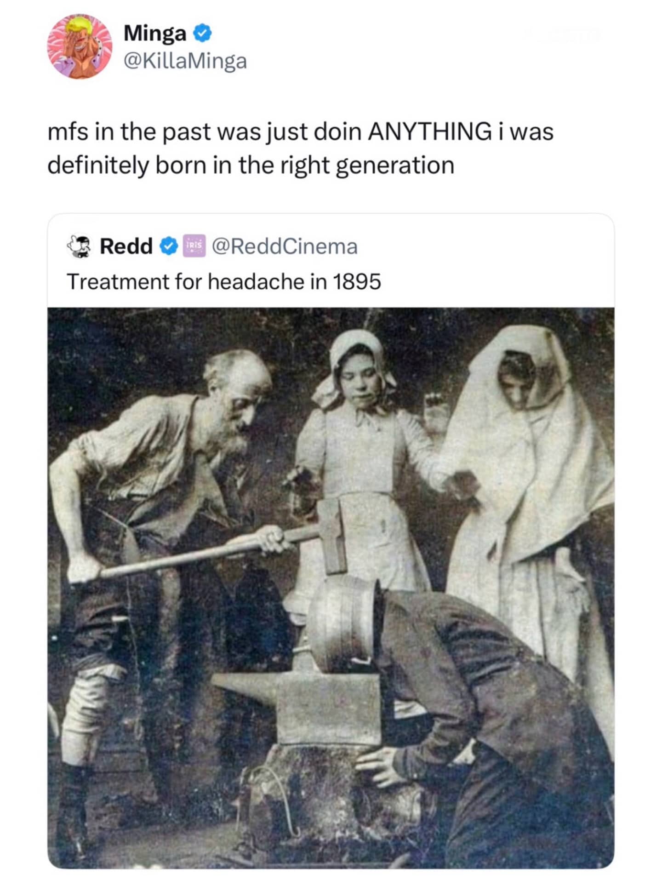Image resolution: width=662 pixels, height=880 pixels.
Task: Click Minga's blue verified badge
Action: 202,34
